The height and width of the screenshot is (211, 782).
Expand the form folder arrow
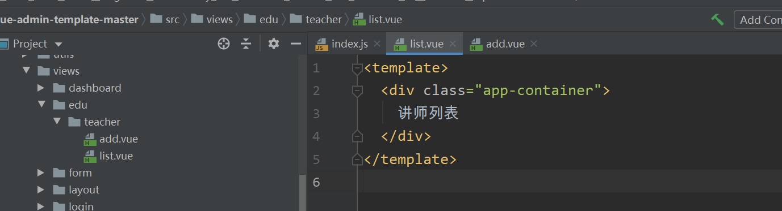point(41,173)
